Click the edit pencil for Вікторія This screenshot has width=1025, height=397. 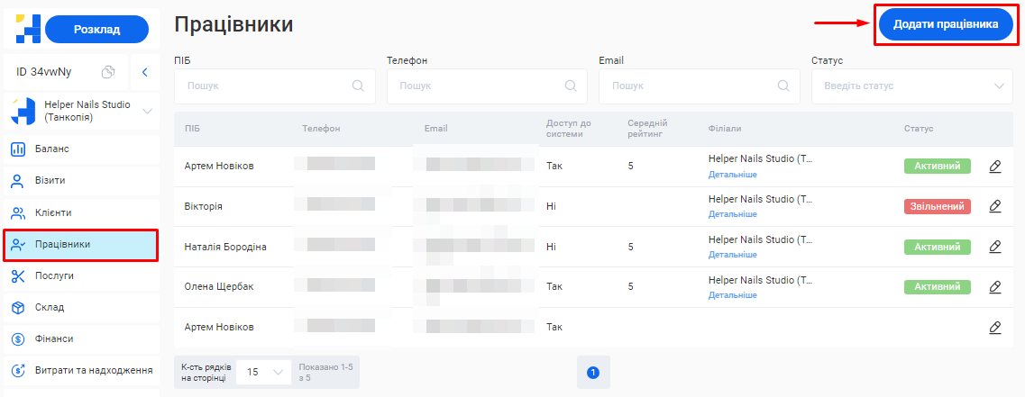995,206
